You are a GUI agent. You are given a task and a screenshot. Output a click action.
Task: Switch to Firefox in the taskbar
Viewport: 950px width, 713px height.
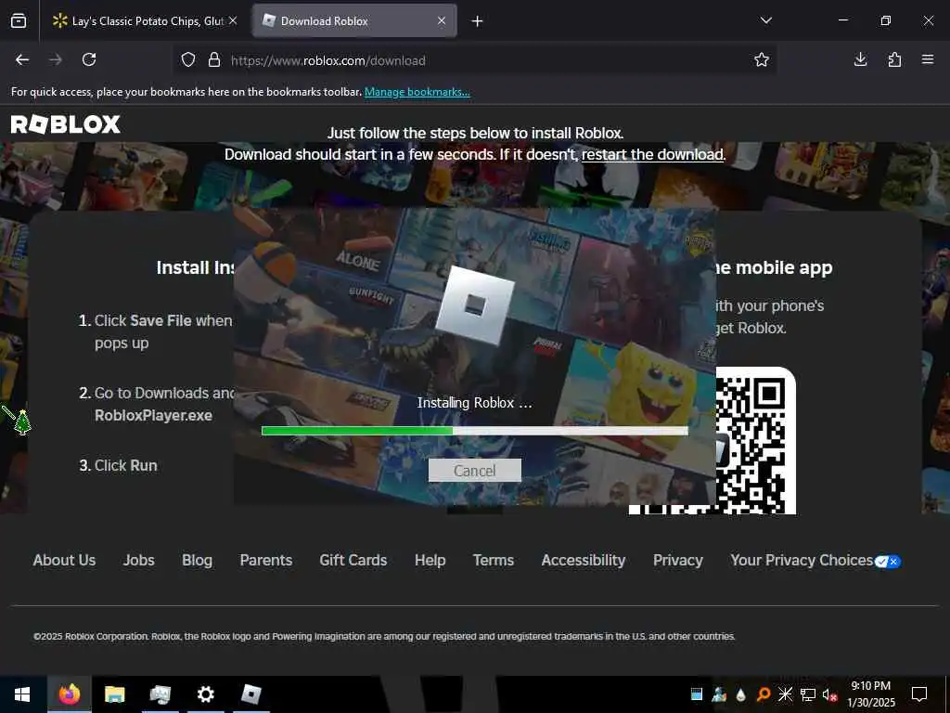[69, 694]
